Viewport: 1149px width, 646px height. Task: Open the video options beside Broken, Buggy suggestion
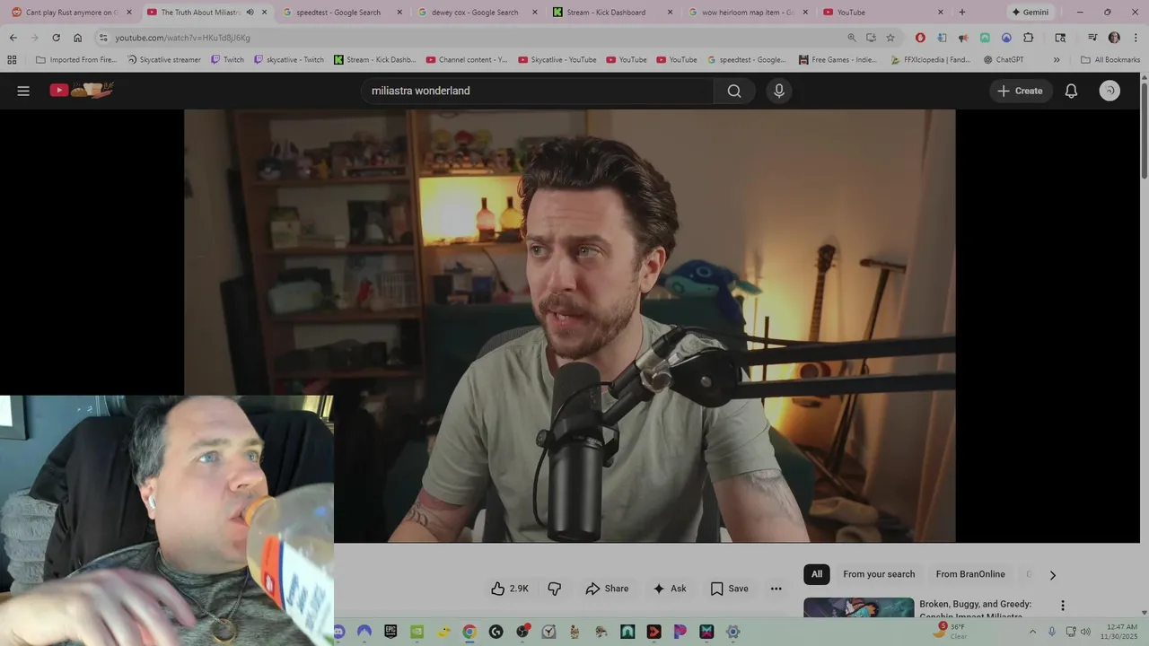1063,606
